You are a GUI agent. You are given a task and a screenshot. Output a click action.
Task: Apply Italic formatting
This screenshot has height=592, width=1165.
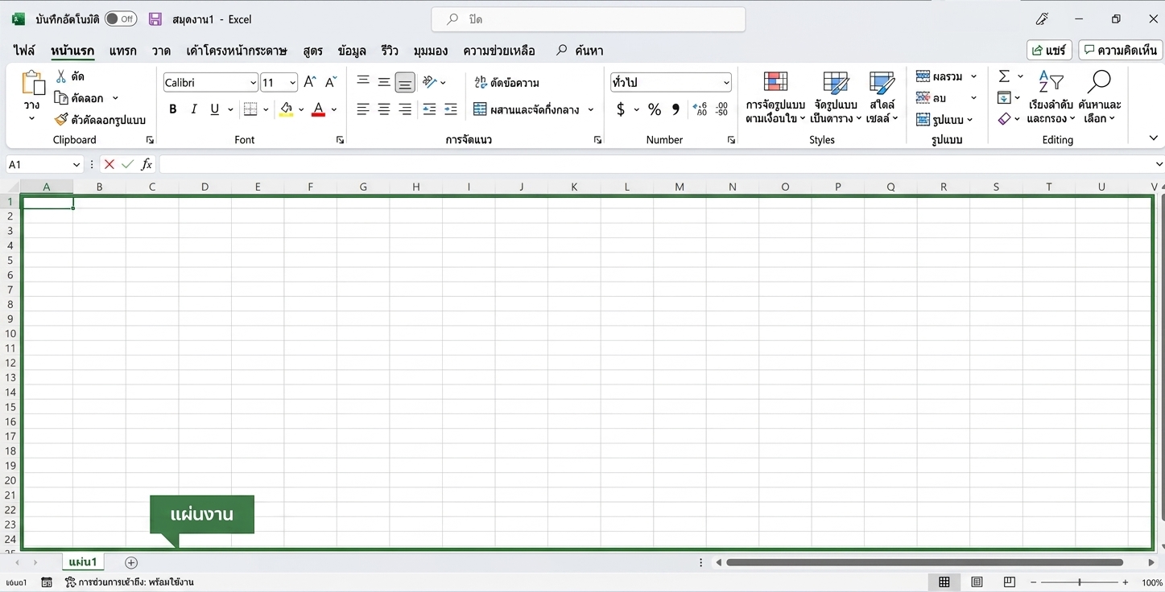(x=193, y=109)
